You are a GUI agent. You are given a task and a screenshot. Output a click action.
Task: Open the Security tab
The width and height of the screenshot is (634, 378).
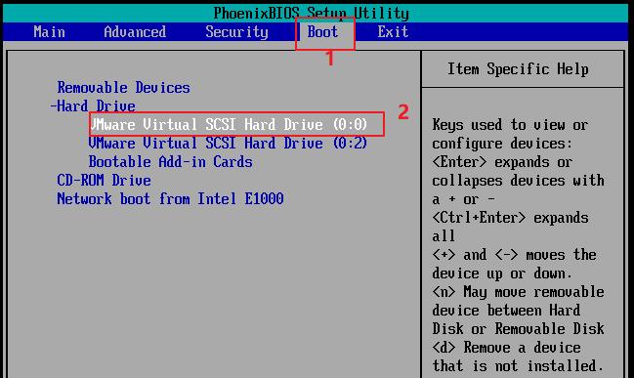[x=237, y=32]
